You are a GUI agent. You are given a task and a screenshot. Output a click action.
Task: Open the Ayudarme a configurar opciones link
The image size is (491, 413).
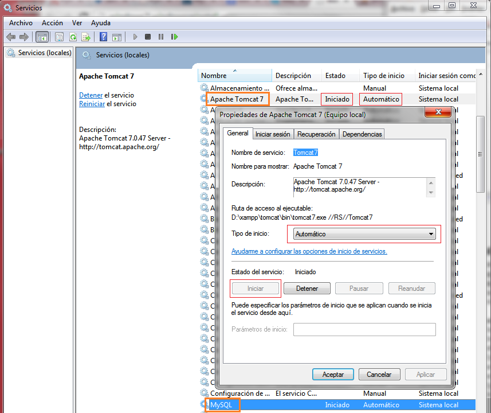click(x=309, y=251)
